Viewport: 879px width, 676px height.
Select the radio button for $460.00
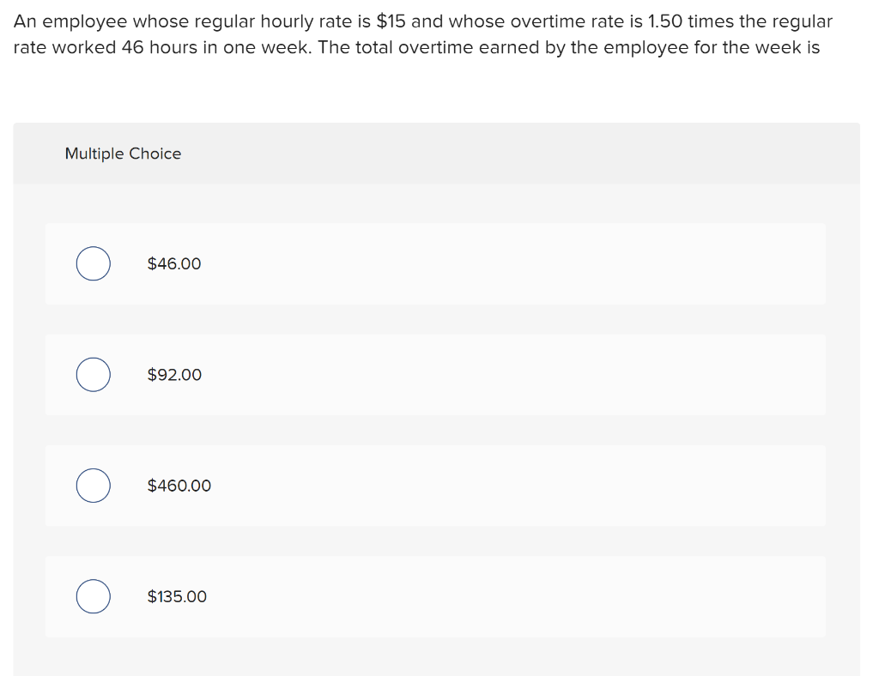tap(93, 485)
